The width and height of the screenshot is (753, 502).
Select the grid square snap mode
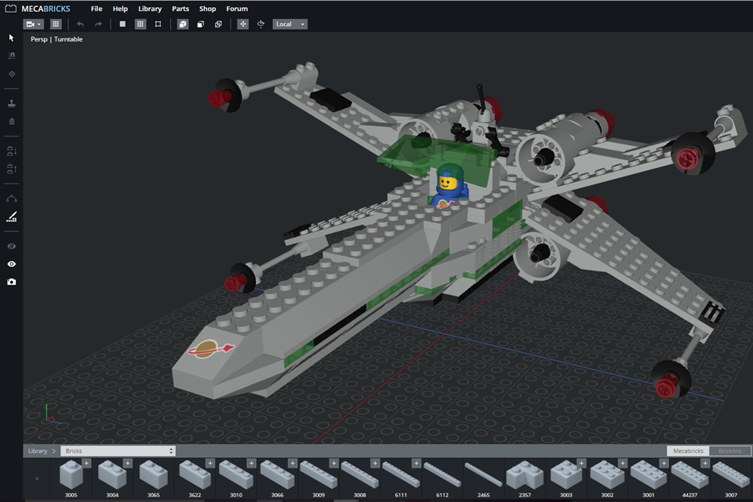click(140, 24)
